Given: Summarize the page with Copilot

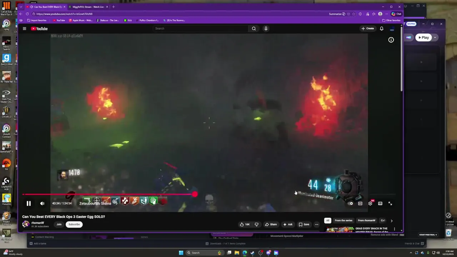Looking at the screenshot, I should click(x=337, y=14).
